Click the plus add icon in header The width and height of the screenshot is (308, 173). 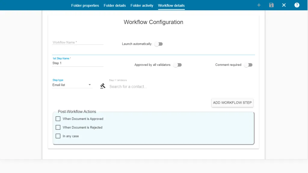pyautogui.click(x=259, y=5)
